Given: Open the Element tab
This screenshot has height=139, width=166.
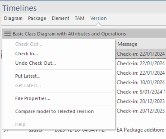Looking at the screenshot, I should 61,18.
